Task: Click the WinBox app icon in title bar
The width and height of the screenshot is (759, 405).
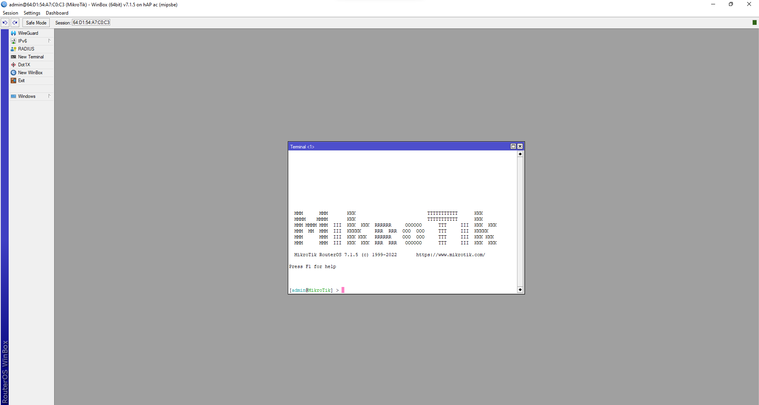Action: [x=4, y=4]
